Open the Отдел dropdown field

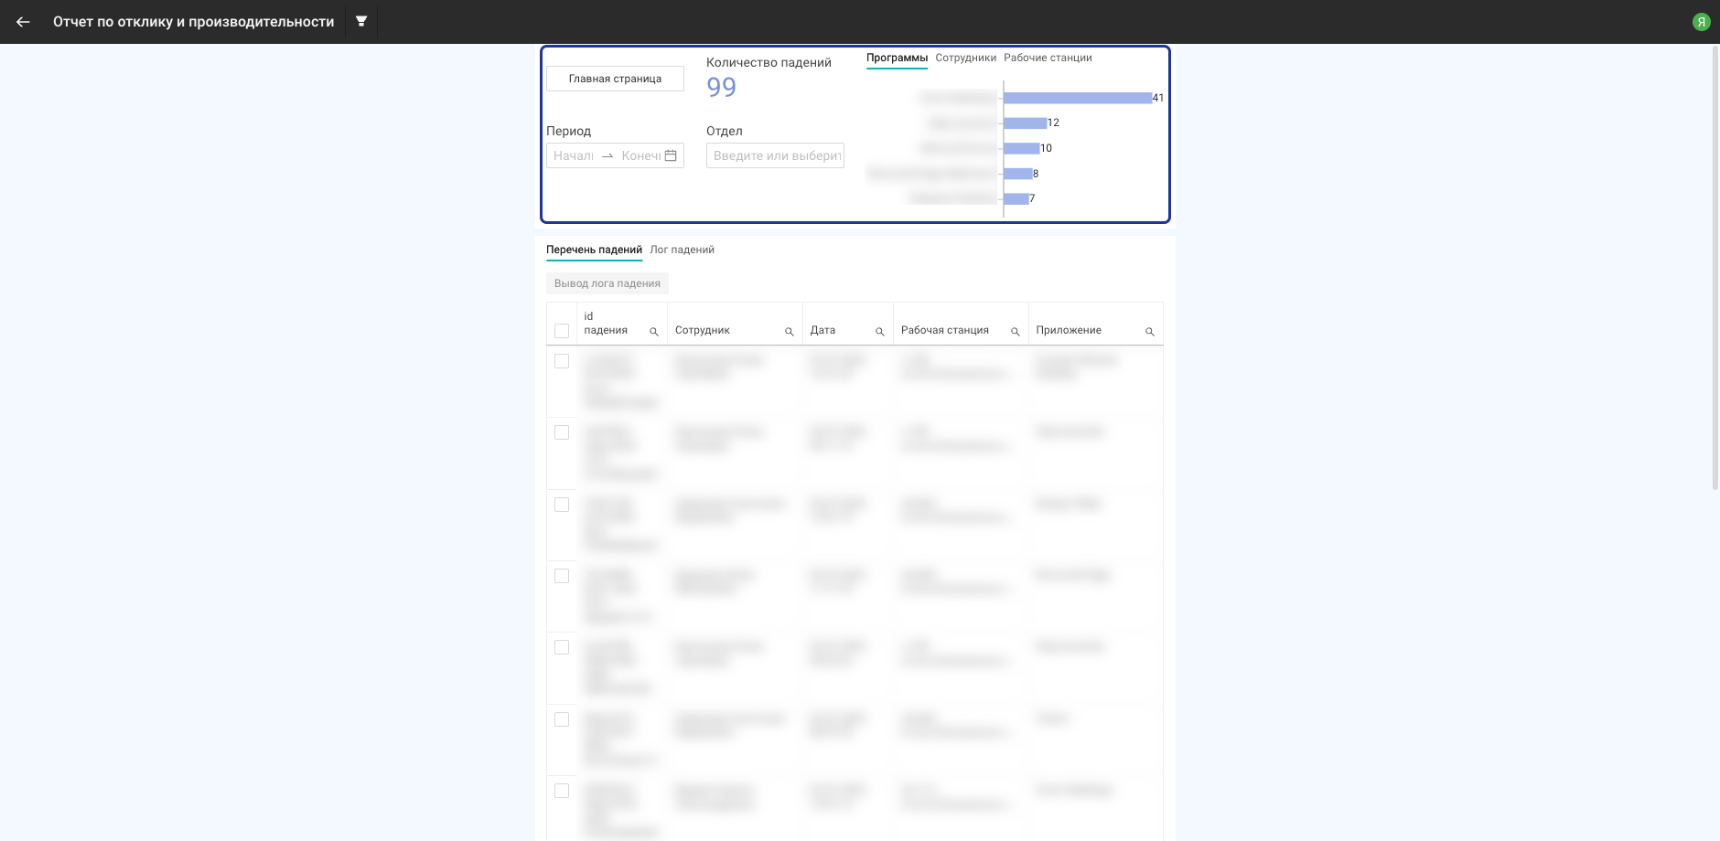775,155
